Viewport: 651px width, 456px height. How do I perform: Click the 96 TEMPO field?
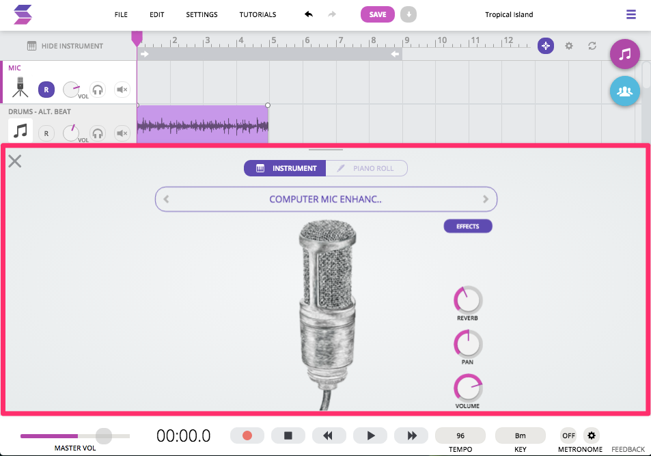coord(460,435)
